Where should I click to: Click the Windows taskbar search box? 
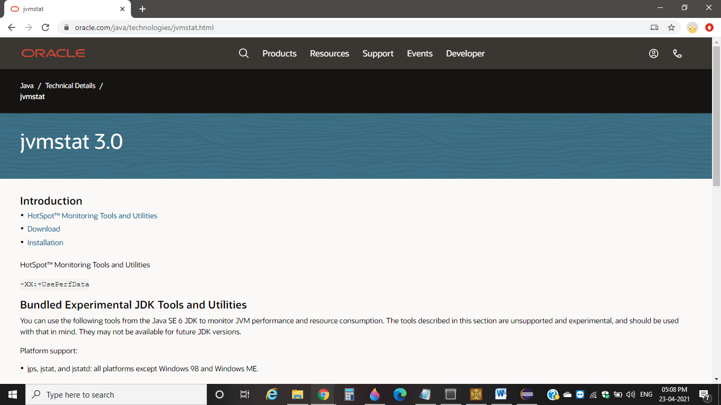116,394
